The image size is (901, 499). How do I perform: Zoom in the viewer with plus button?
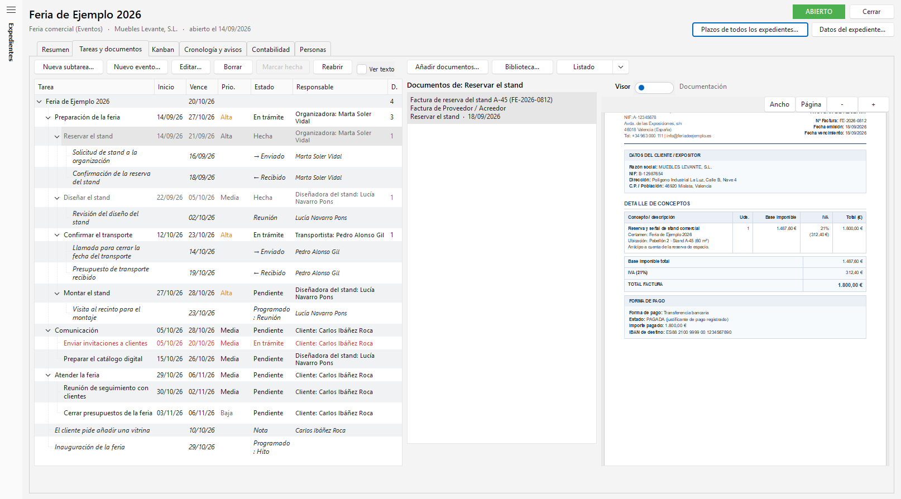point(873,104)
